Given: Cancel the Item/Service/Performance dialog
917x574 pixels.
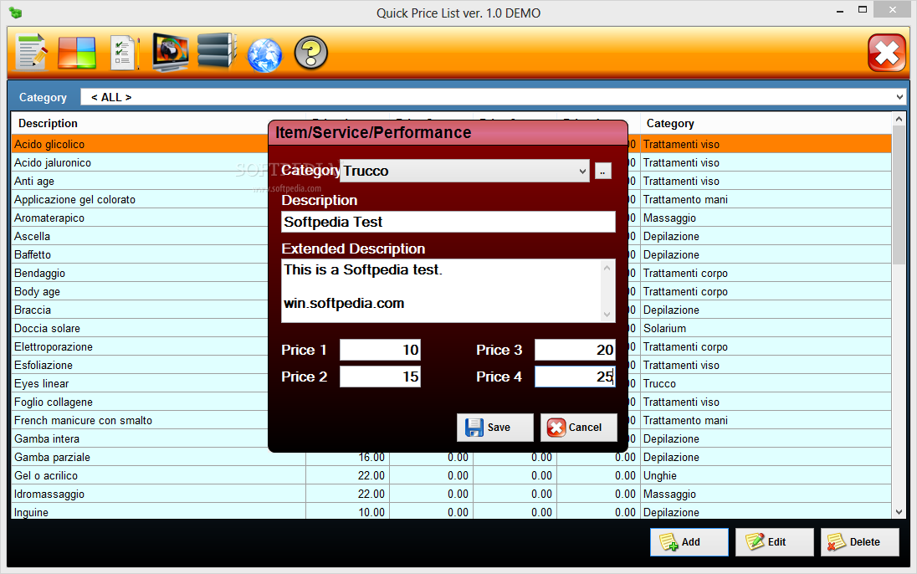Looking at the screenshot, I should 578,428.
